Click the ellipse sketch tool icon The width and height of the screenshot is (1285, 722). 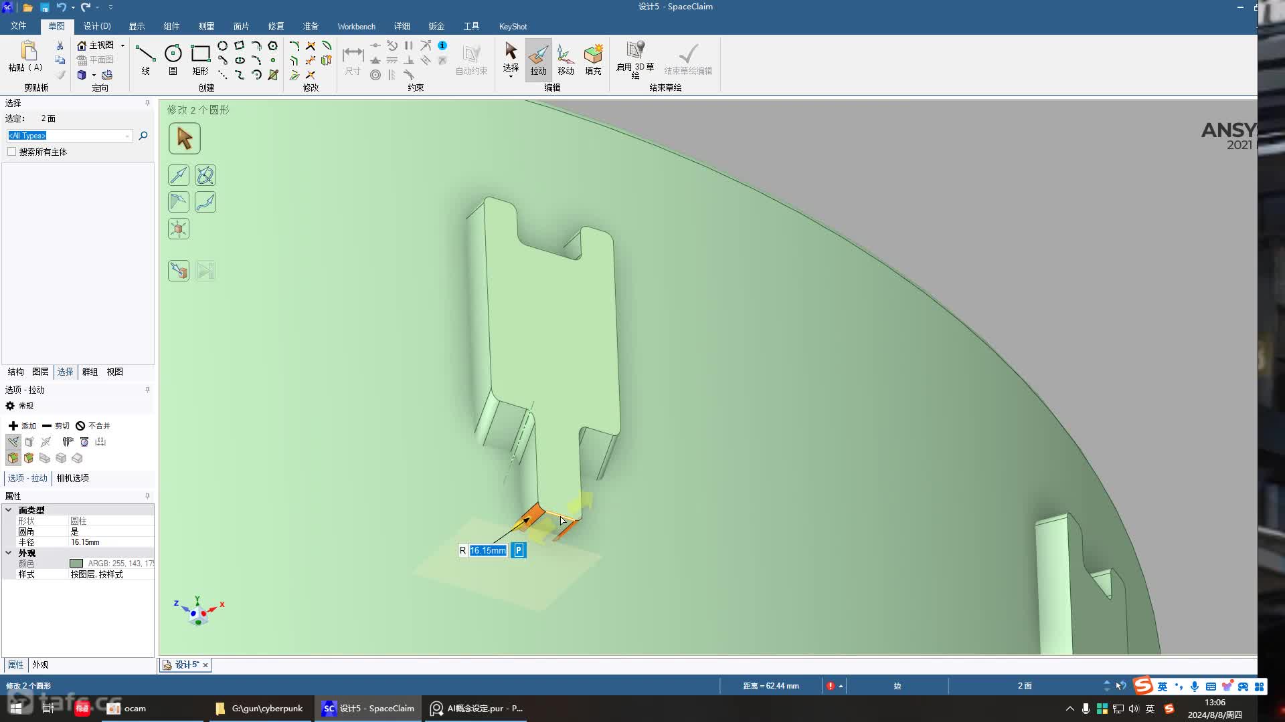pyautogui.click(x=239, y=60)
